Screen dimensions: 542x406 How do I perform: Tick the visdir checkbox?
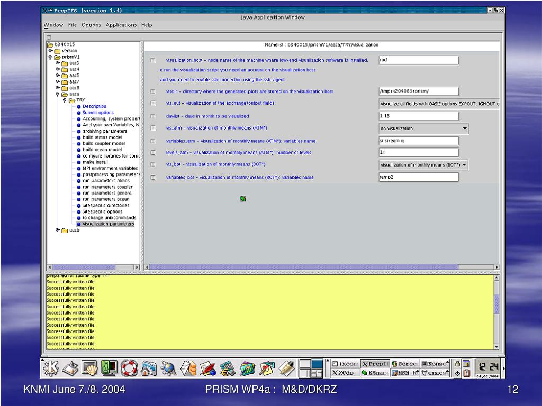point(153,91)
